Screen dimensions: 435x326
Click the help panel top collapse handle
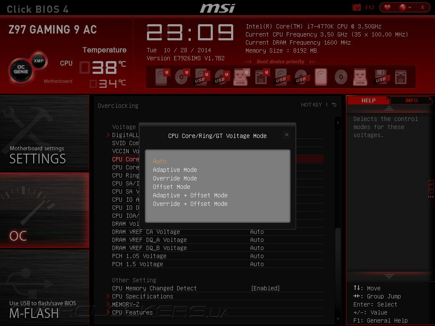point(389,108)
